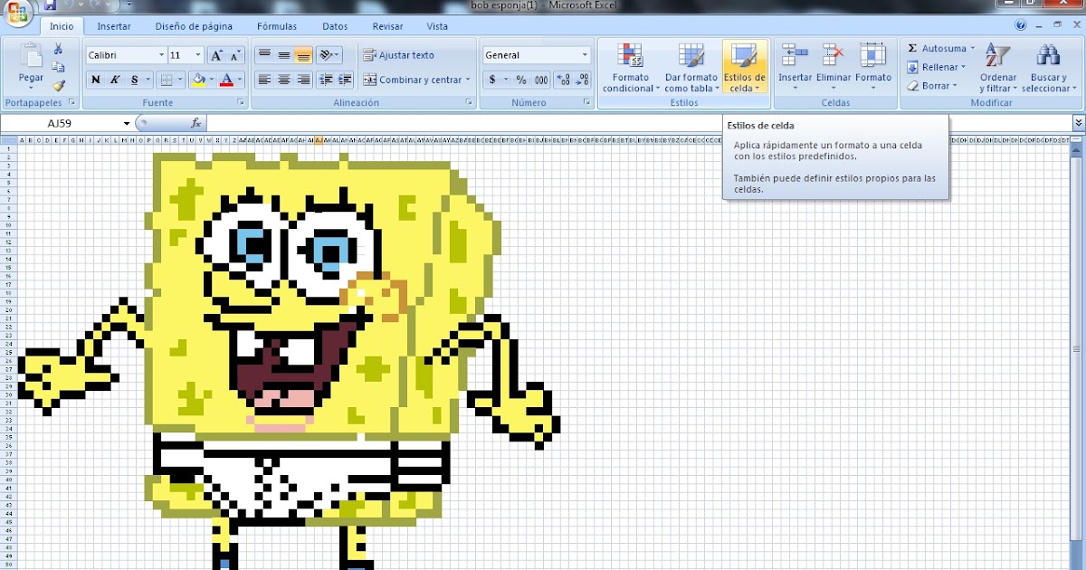Image resolution: width=1086 pixels, height=570 pixels.
Task: Apply percentage format with the % icon
Action: pyautogui.click(x=521, y=81)
